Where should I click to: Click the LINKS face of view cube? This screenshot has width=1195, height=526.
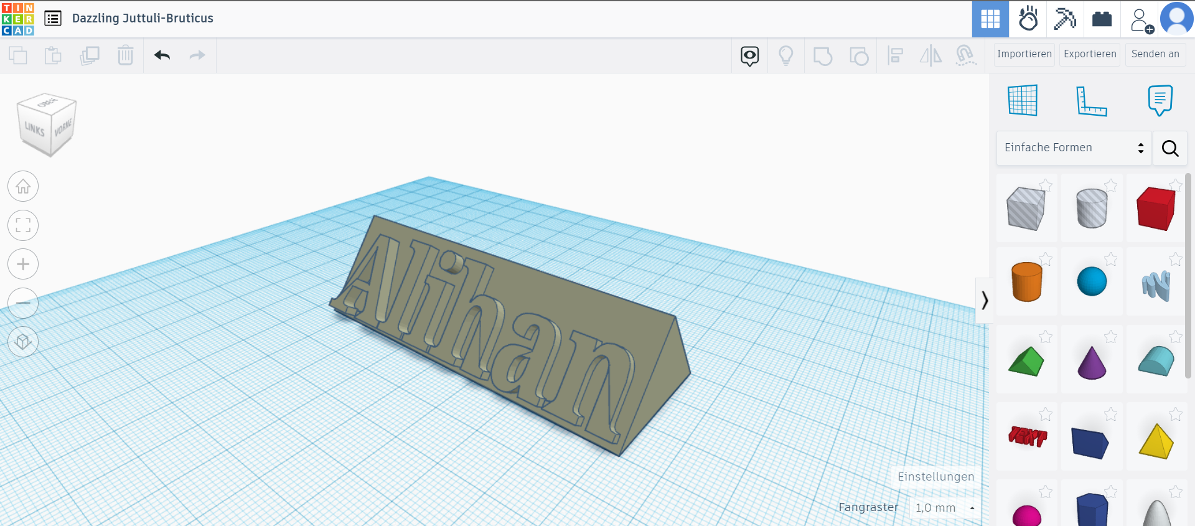(x=34, y=129)
